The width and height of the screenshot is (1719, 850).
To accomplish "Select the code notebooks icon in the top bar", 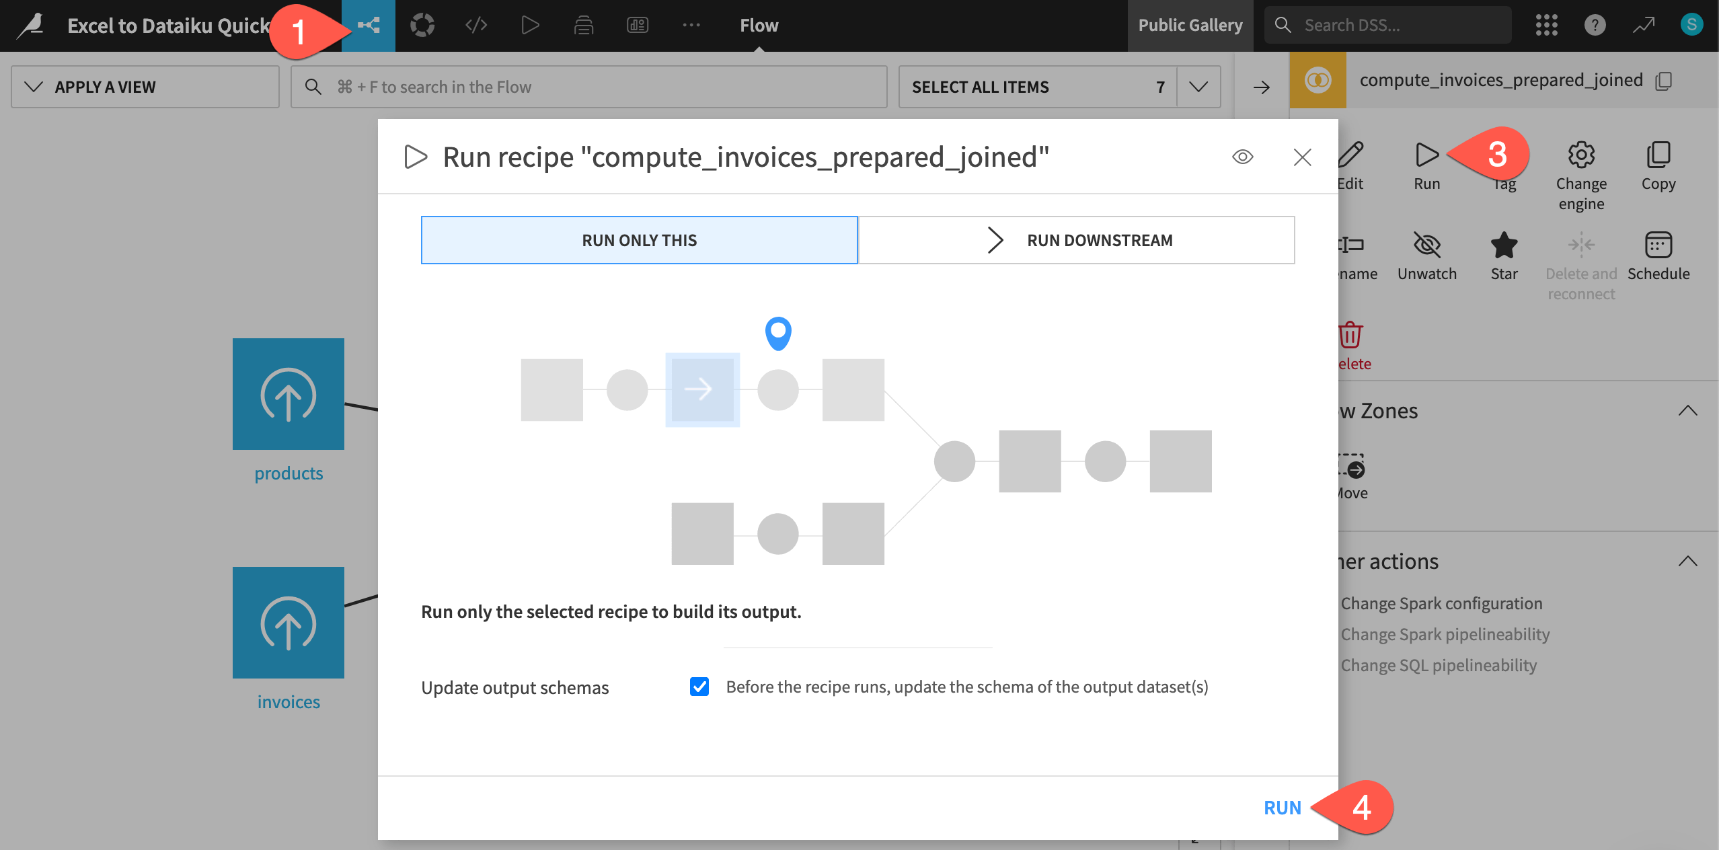I will [476, 25].
